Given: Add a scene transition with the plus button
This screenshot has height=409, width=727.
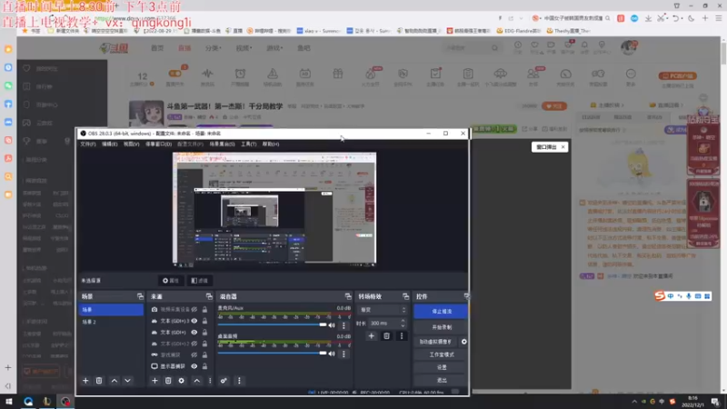Looking at the screenshot, I should (371, 335).
